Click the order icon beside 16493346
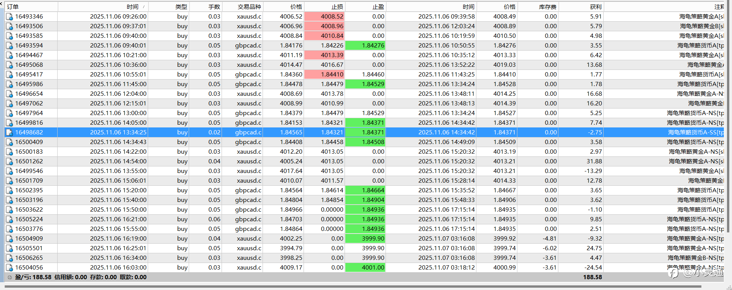732x290 pixels. tap(9, 17)
